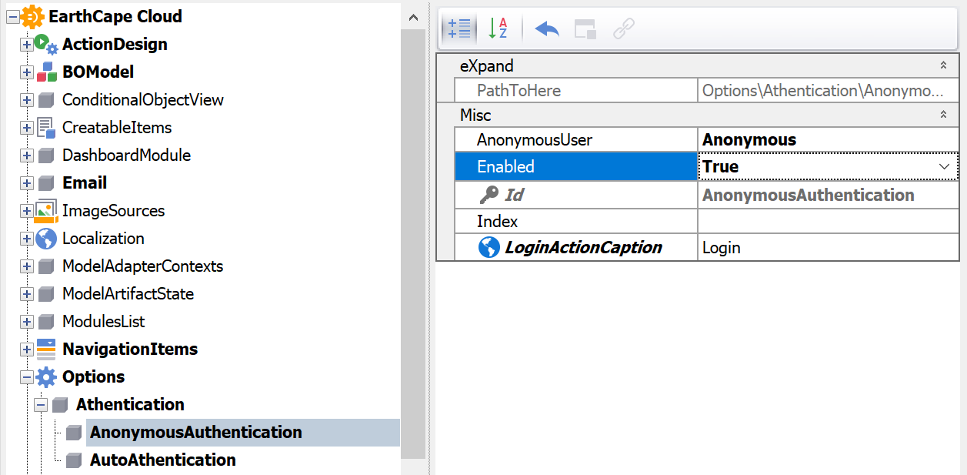The image size is (967, 475).
Task: Switch property grid to categorized view
Action: pos(460,29)
